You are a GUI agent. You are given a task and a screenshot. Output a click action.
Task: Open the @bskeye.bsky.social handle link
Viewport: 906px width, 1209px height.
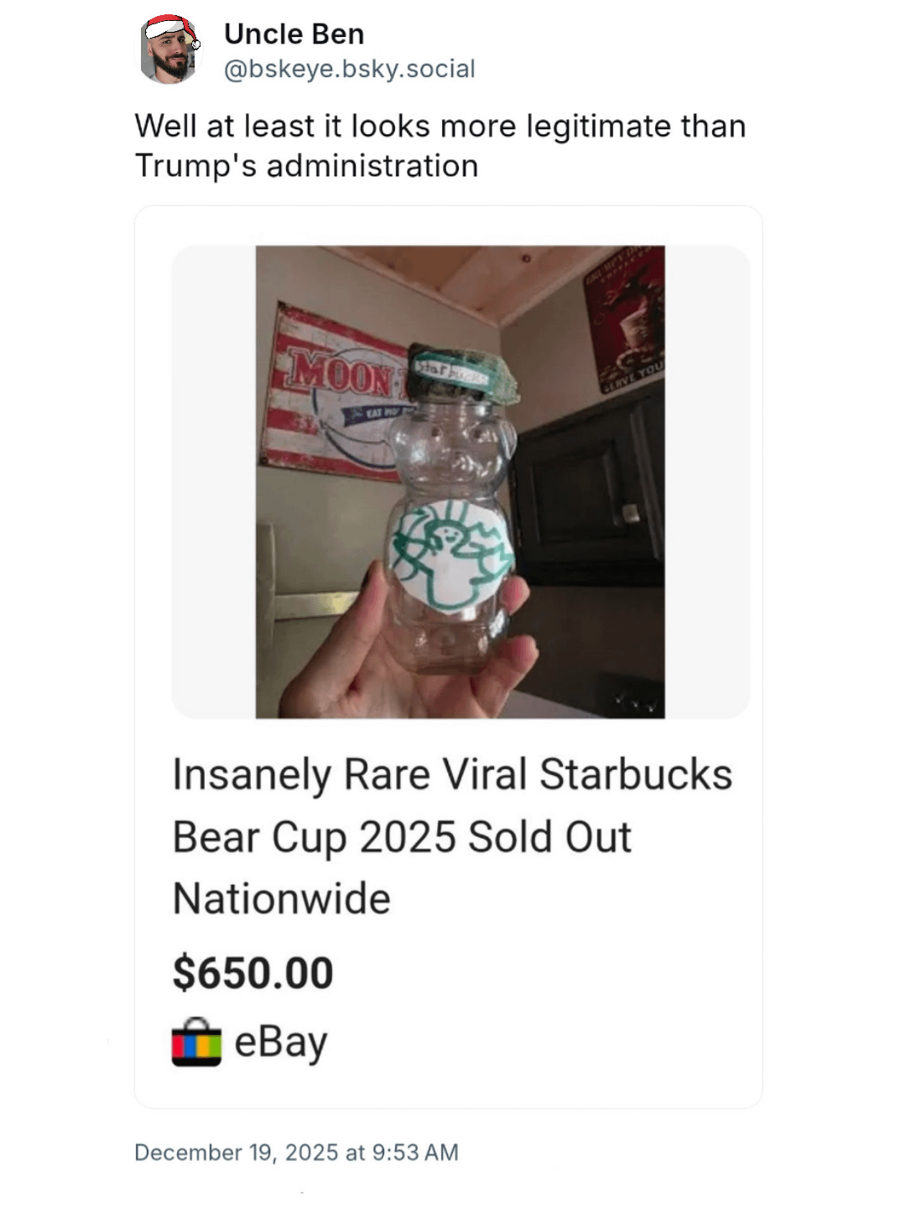click(349, 69)
